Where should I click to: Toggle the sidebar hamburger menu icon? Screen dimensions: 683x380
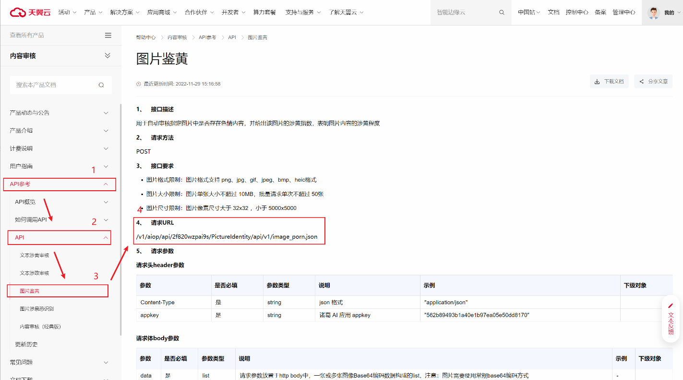click(108, 35)
